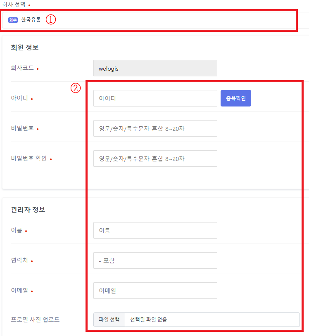
Task: Click the 관리자 정보 section heading
Action: [28, 210]
